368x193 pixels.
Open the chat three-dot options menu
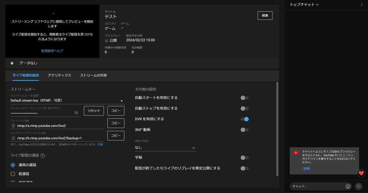coord(362,5)
